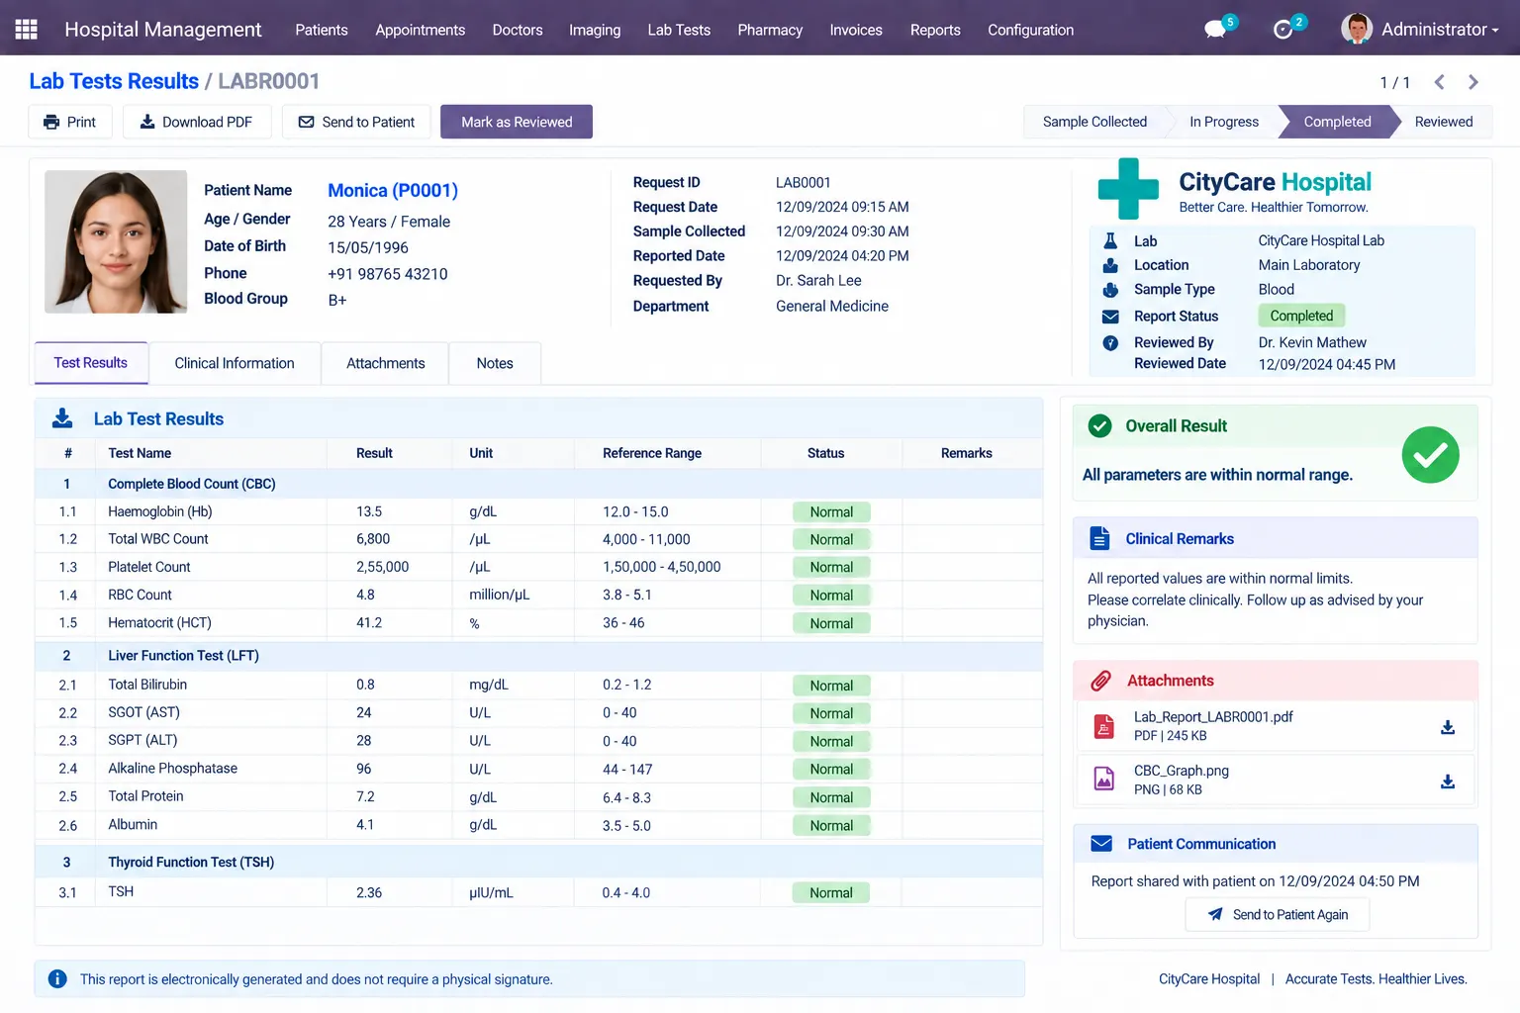This screenshot has width=1520, height=1013.
Task: Expand the Administrator user dropdown
Action: coord(1440,30)
